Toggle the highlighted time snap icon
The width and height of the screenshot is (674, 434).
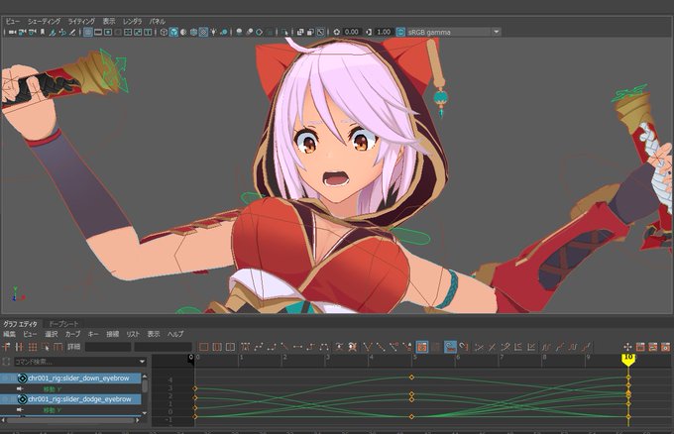(450, 347)
